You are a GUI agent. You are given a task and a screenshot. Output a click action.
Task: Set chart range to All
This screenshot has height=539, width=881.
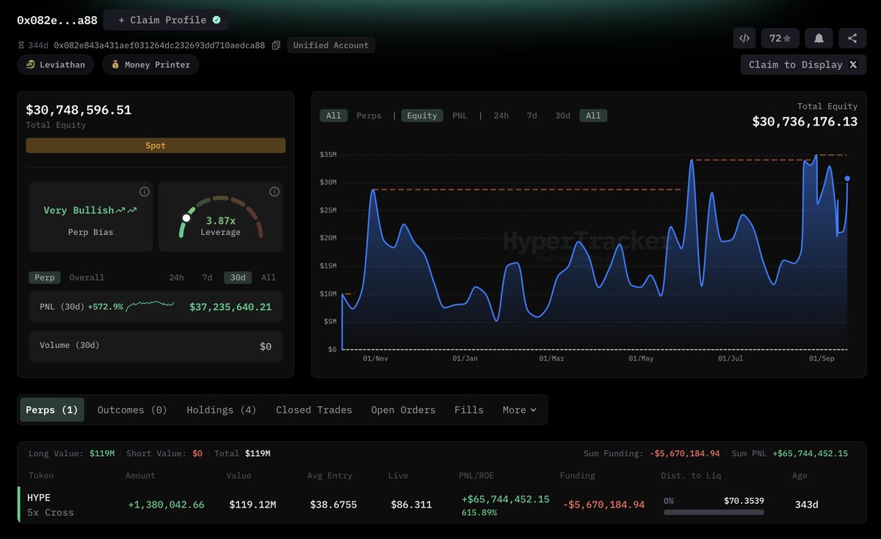(593, 115)
